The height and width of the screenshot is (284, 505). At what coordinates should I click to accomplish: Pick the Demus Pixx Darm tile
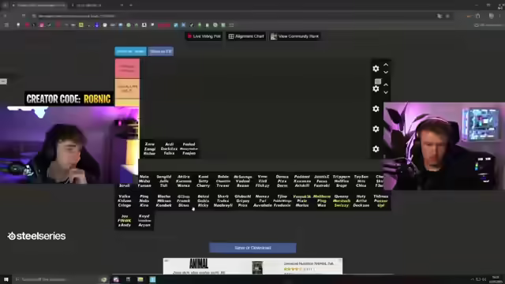(282, 181)
